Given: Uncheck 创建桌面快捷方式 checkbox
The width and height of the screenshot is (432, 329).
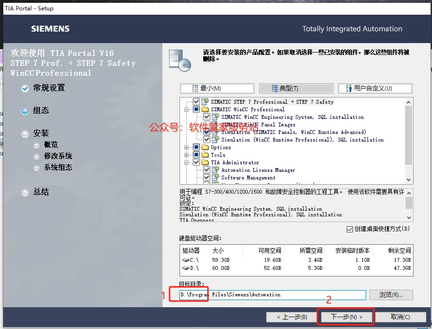Looking at the screenshot, I should click(x=350, y=229).
